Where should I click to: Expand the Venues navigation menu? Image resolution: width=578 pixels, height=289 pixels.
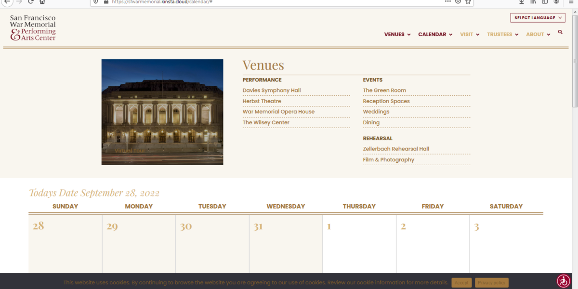[397, 35]
